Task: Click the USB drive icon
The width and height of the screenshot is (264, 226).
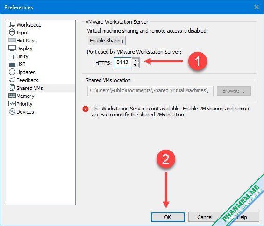Action: [12, 64]
